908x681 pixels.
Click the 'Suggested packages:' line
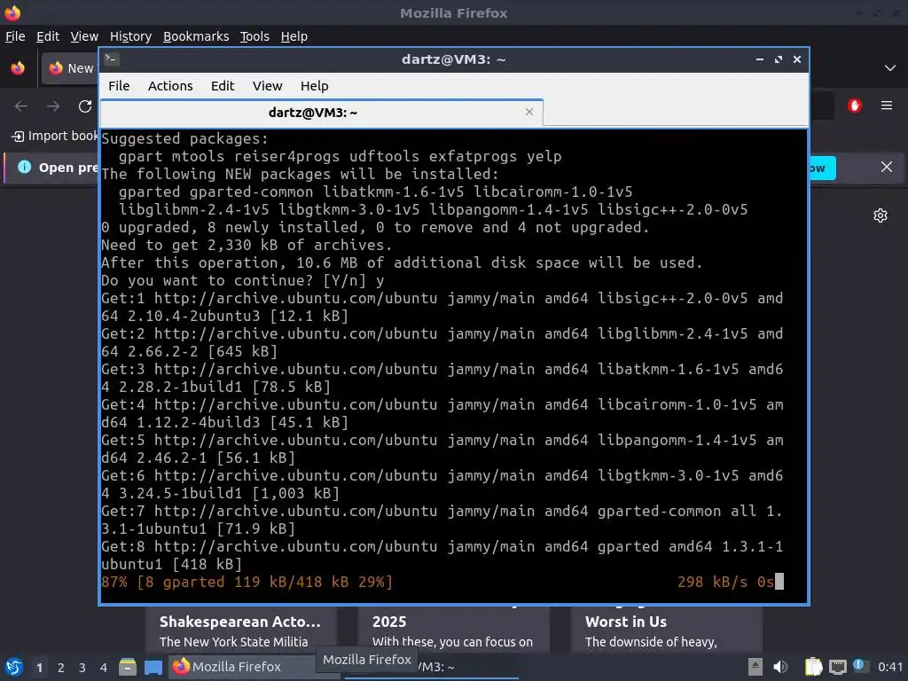tap(184, 139)
